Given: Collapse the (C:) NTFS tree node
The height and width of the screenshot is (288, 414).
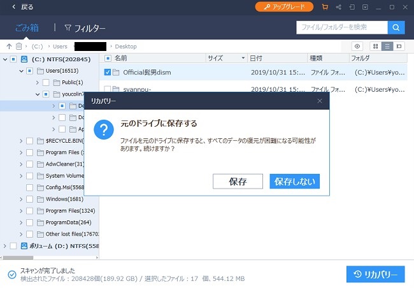Looking at the screenshot, I should (4, 59).
